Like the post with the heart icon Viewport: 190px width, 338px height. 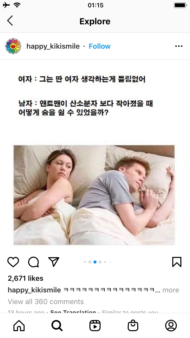(x=13, y=262)
